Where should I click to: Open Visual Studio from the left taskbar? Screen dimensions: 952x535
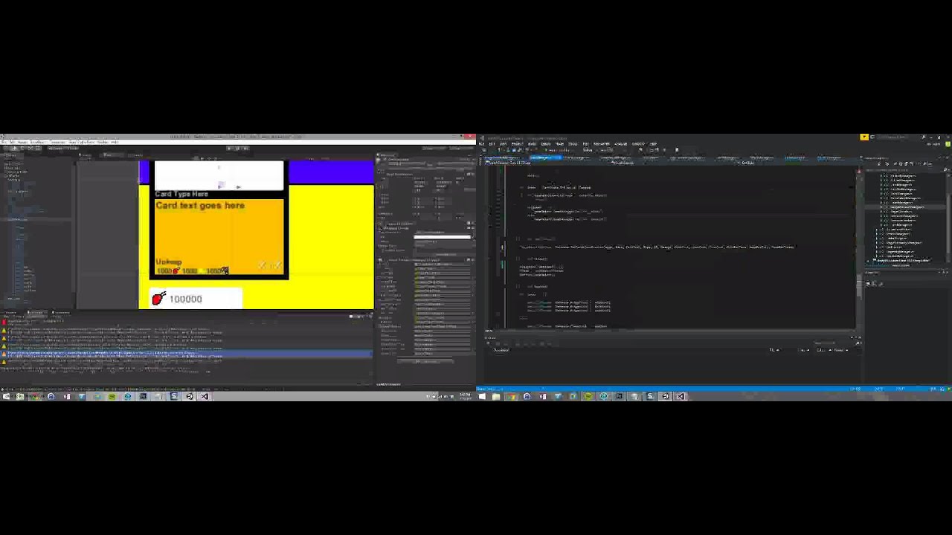[x=205, y=396]
